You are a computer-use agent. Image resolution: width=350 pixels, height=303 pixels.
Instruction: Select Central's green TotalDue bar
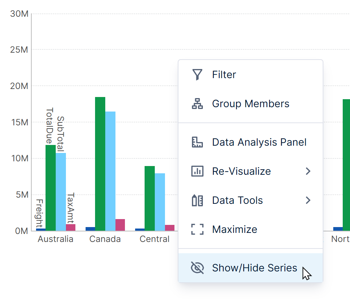[x=150, y=198]
